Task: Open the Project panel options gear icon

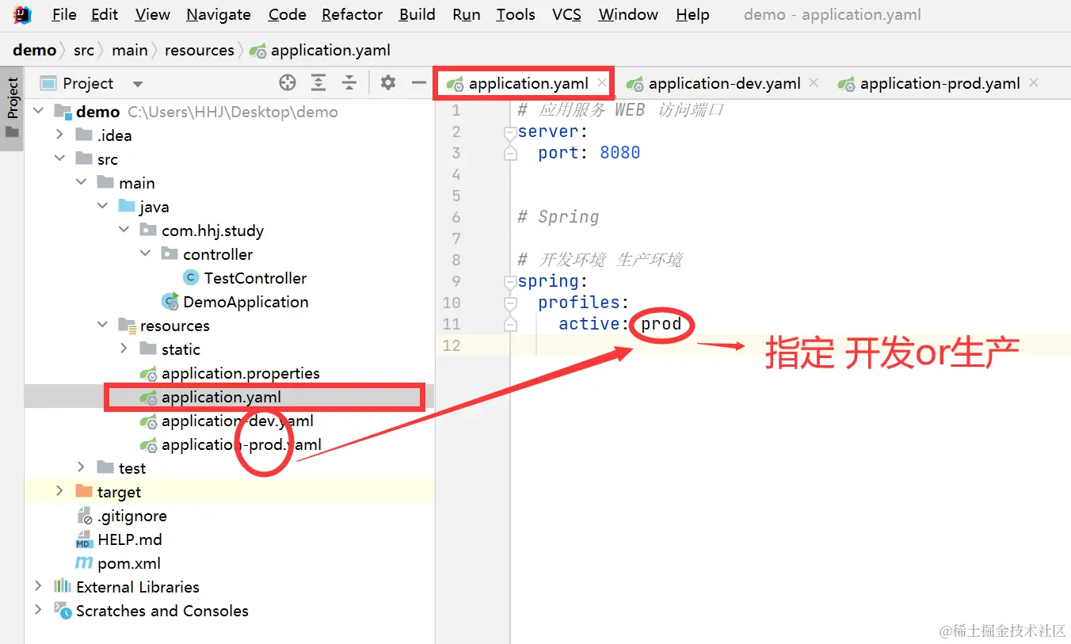Action: (387, 82)
